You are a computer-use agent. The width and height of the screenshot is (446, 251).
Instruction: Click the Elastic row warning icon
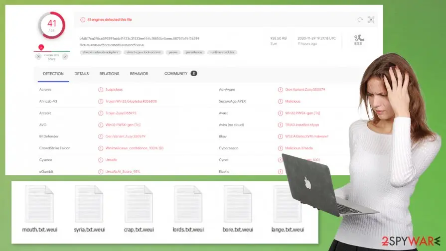coord(281,172)
